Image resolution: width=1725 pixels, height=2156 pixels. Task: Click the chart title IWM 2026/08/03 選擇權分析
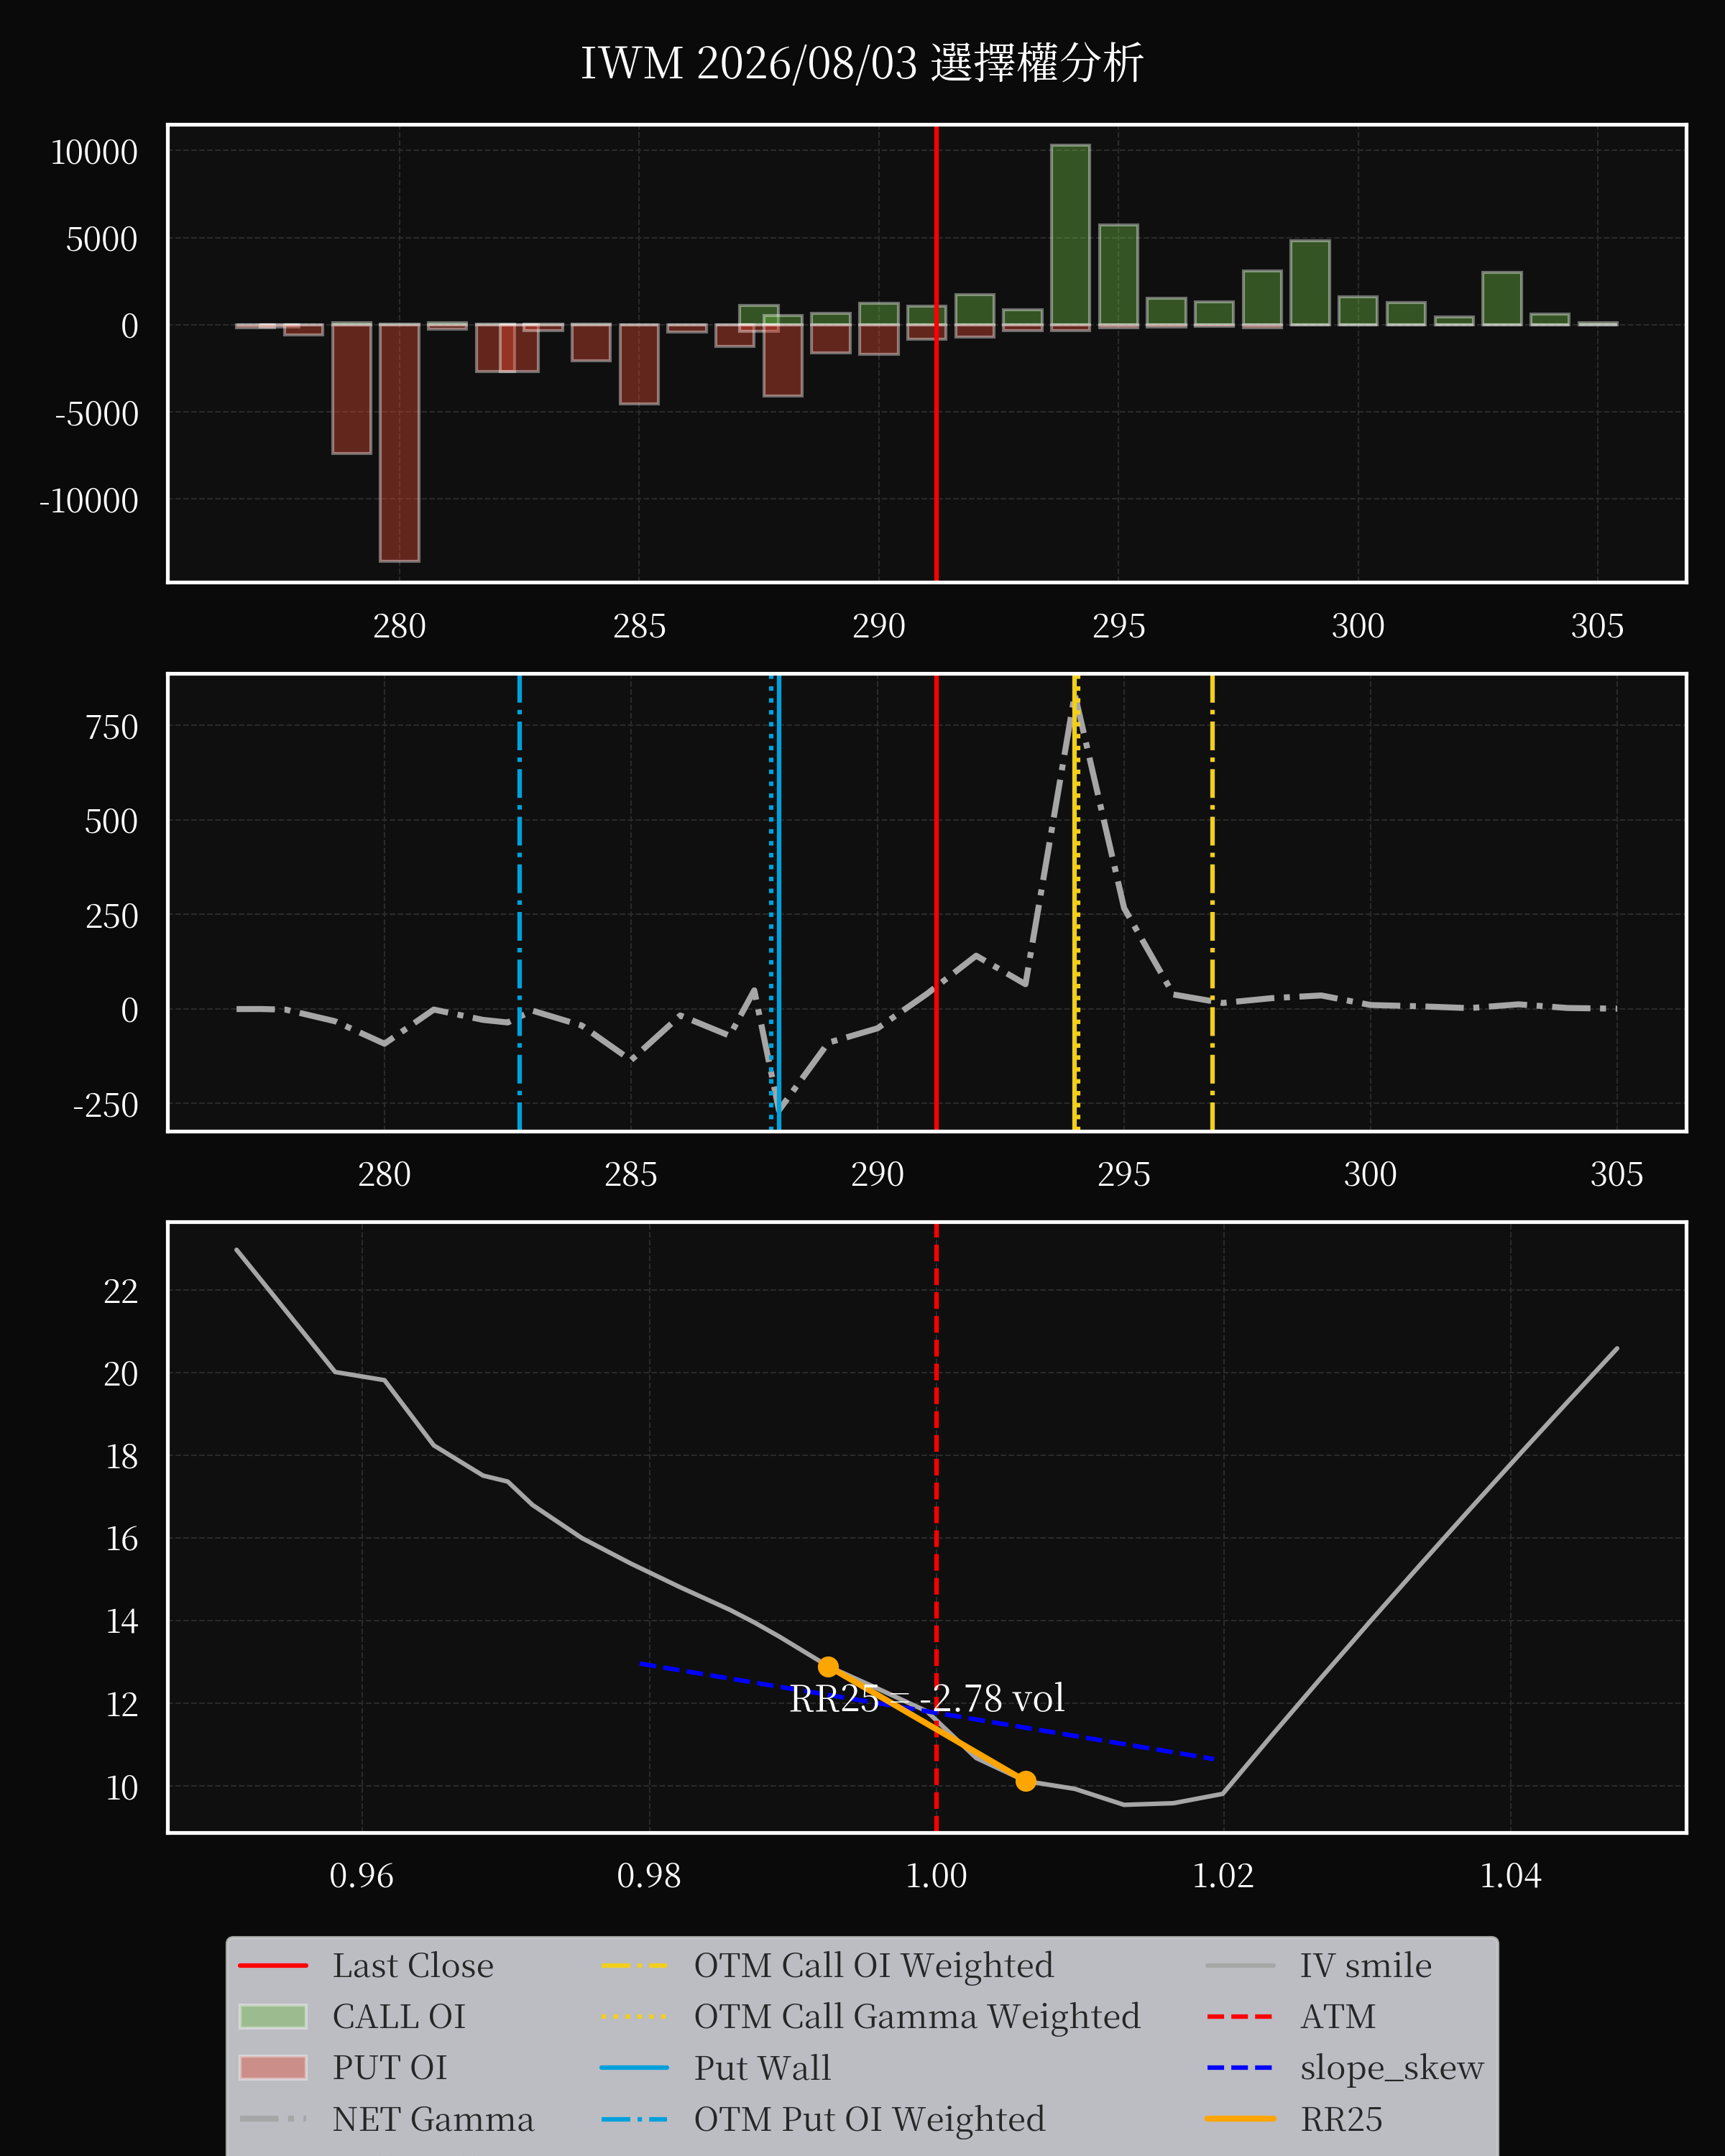(862, 64)
